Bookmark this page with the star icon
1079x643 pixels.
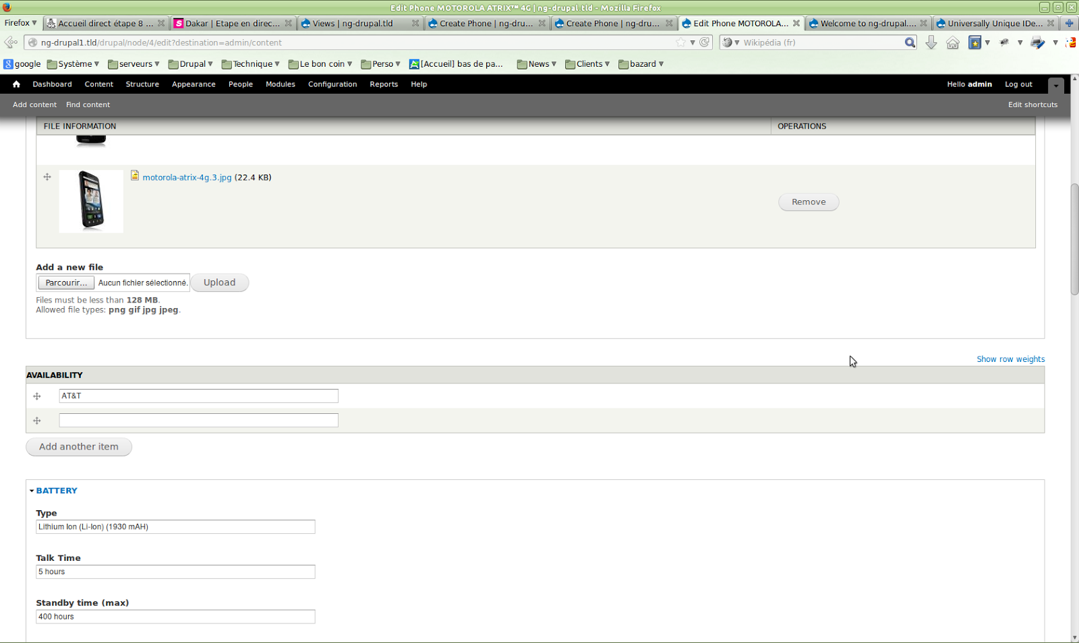pyautogui.click(x=681, y=42)
